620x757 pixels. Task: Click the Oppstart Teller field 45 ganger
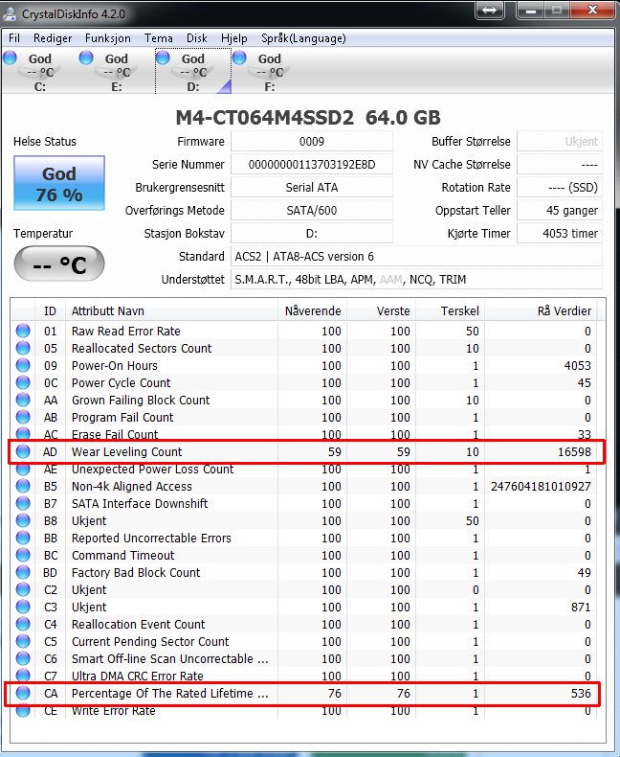(560, 211)
